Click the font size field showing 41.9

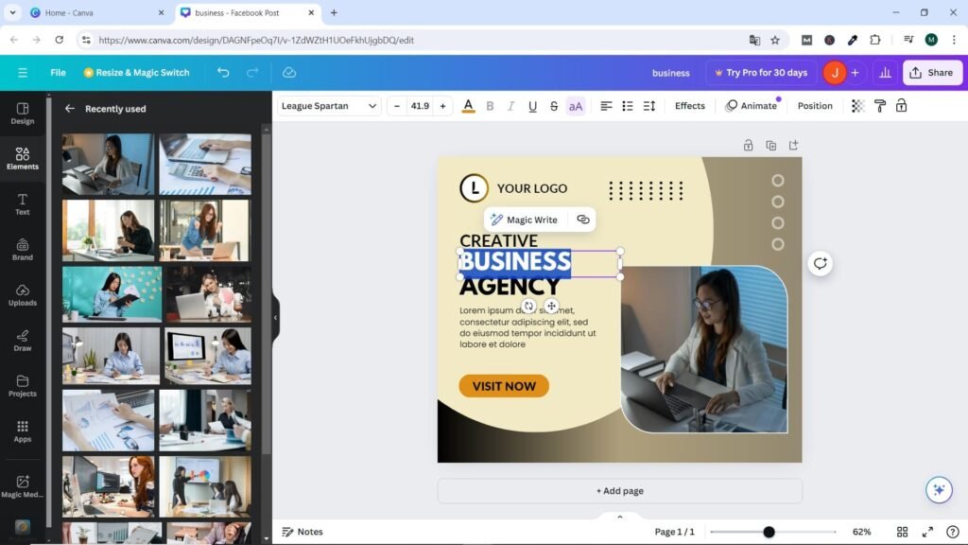click(419, 106)
